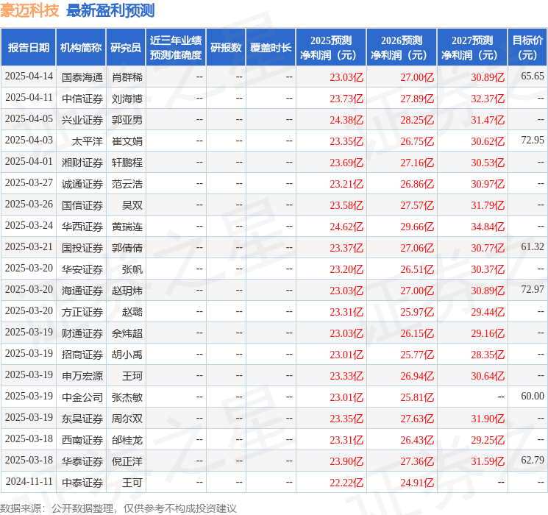Select the 海通证券 institution cell
Image resolution: width=548 pixels, height=515 pixels.
[82, 291]
